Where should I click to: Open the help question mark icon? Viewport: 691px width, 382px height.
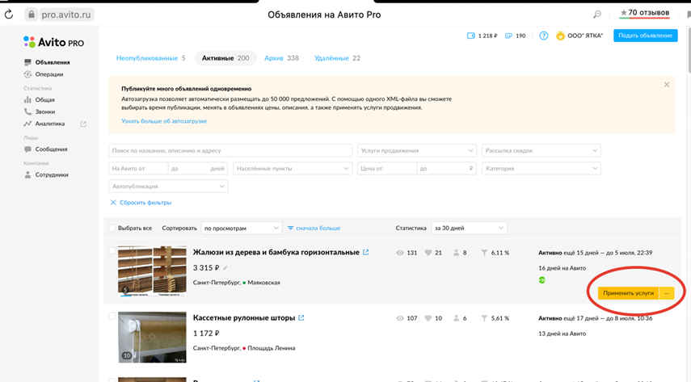pos(544,36)
